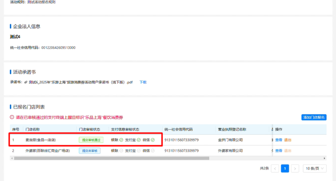Image resolution: width=336 pixels, height=181 pixels.
Task: Click 退出 for 外婆家 store row
Action: point(288,150)
